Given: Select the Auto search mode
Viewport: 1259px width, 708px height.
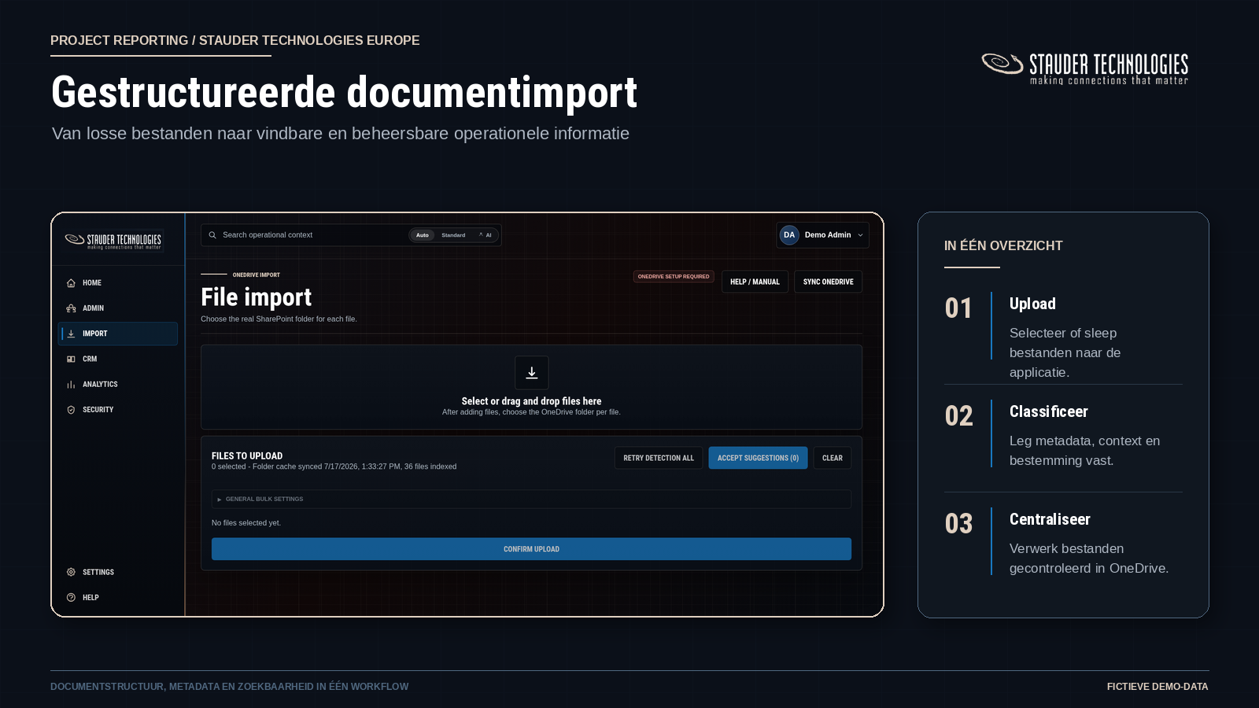Looking at the screenshot, I should click(x=423, y=235).
